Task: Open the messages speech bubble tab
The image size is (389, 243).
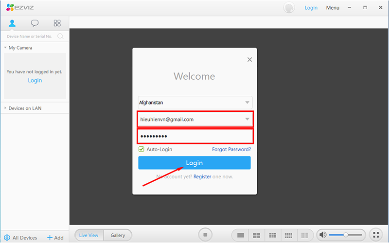Action: 35,23
